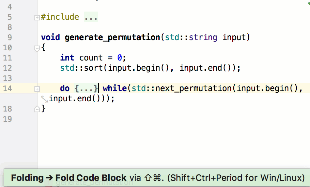
Task: Click line number 19 in the gutter
Action: (7, 119)
